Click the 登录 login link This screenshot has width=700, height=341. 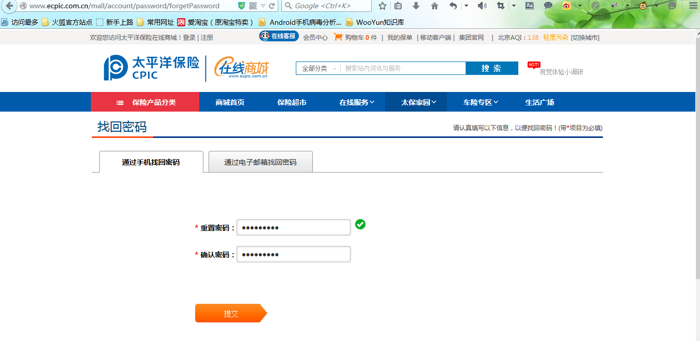(189, 37)
